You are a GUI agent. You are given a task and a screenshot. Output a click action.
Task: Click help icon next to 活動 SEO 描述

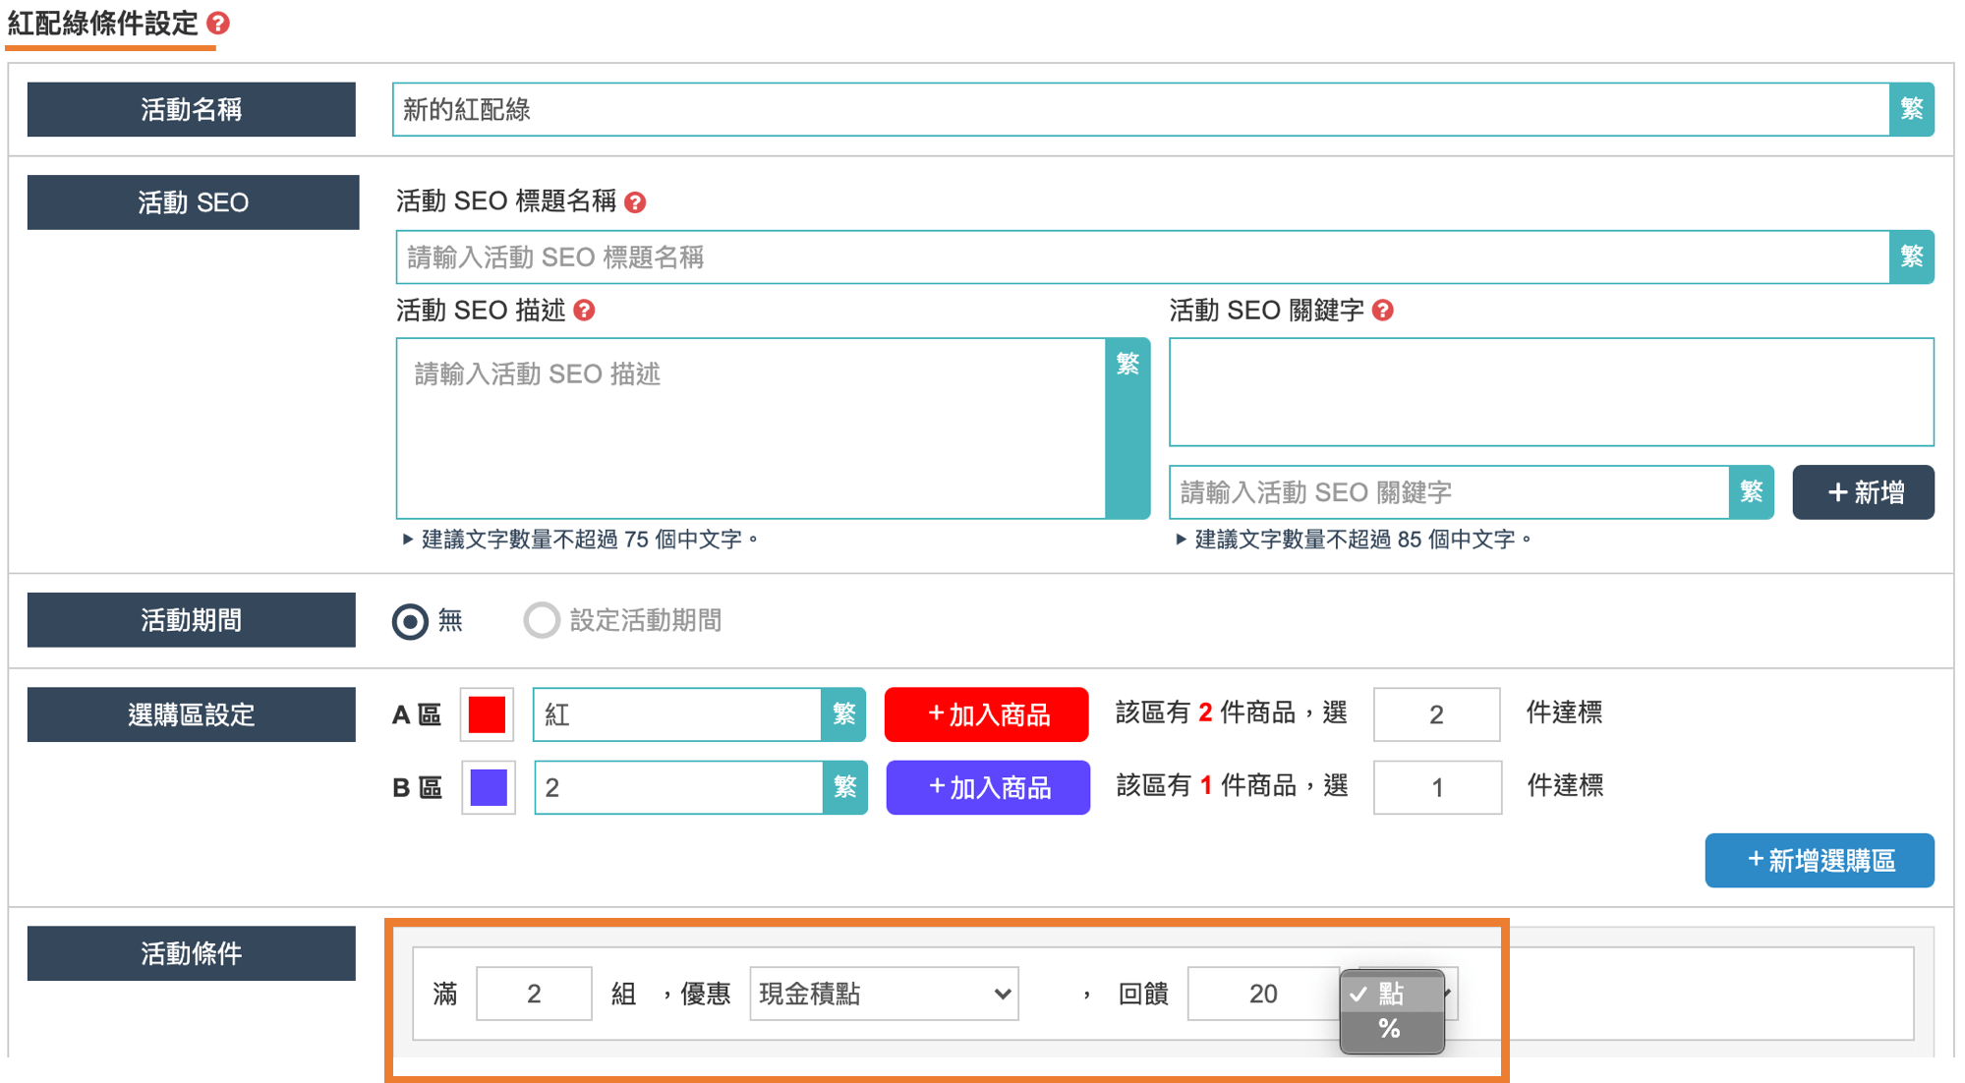[584, 311]
